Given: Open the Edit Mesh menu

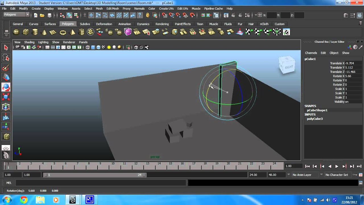Looking at the screenshot, I should pyautogui.click(x=113, y=9).
